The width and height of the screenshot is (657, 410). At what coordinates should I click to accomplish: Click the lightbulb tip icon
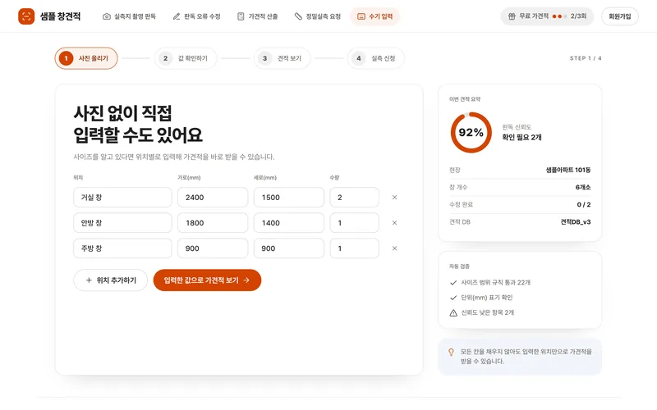click(451, 353)
